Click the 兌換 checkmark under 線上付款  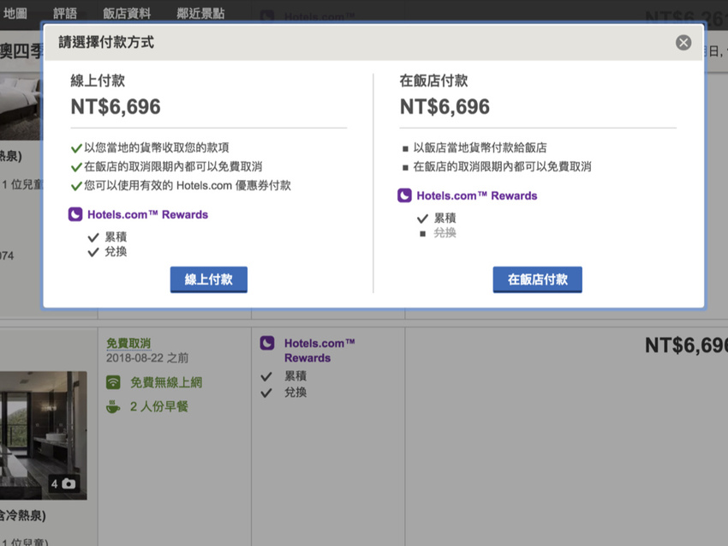pyautogui.click(x=93, y=253)
